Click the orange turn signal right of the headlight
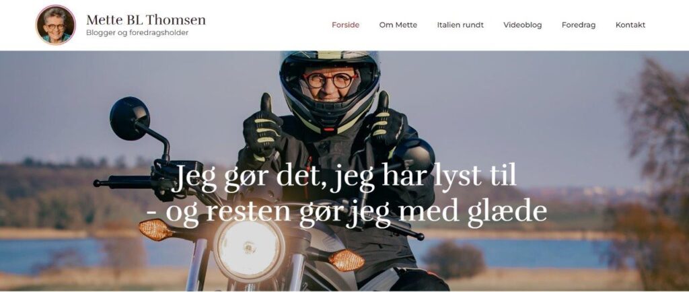689x292 pixels. coord(347,260)
